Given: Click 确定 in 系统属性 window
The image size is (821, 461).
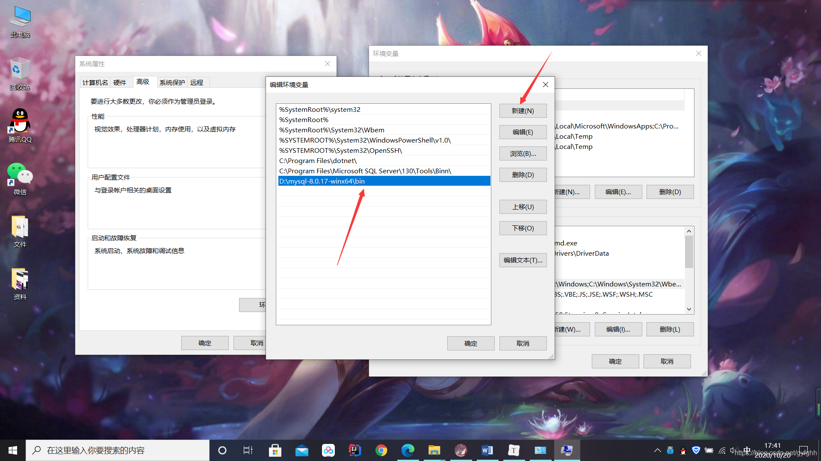Looking at the screenshot, I should tap(205, 343).
